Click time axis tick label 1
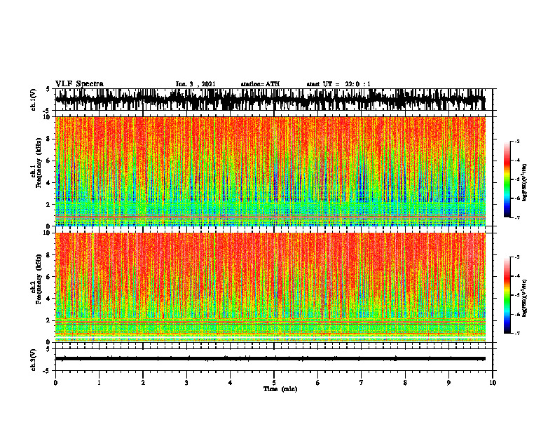This screenshot has width=555, height=429. pos(99,383)
